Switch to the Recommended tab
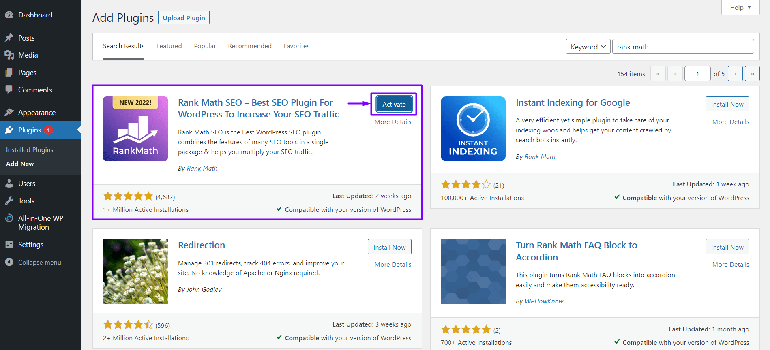The width and height of the screenshot is (770, 350). 250,46
